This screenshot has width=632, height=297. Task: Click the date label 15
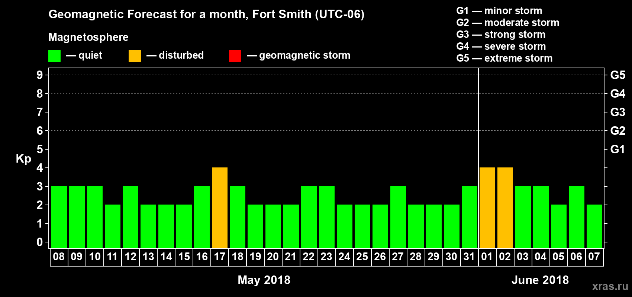184,257
